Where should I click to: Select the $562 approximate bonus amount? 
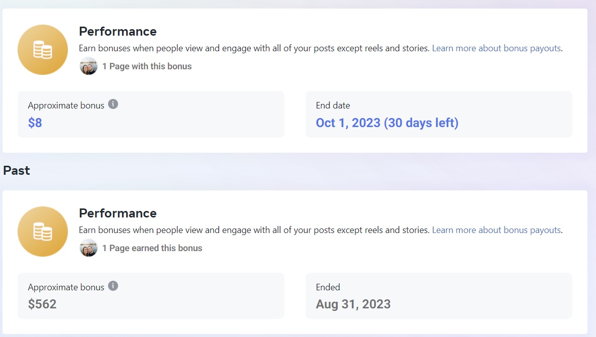[x=42, y=304]
